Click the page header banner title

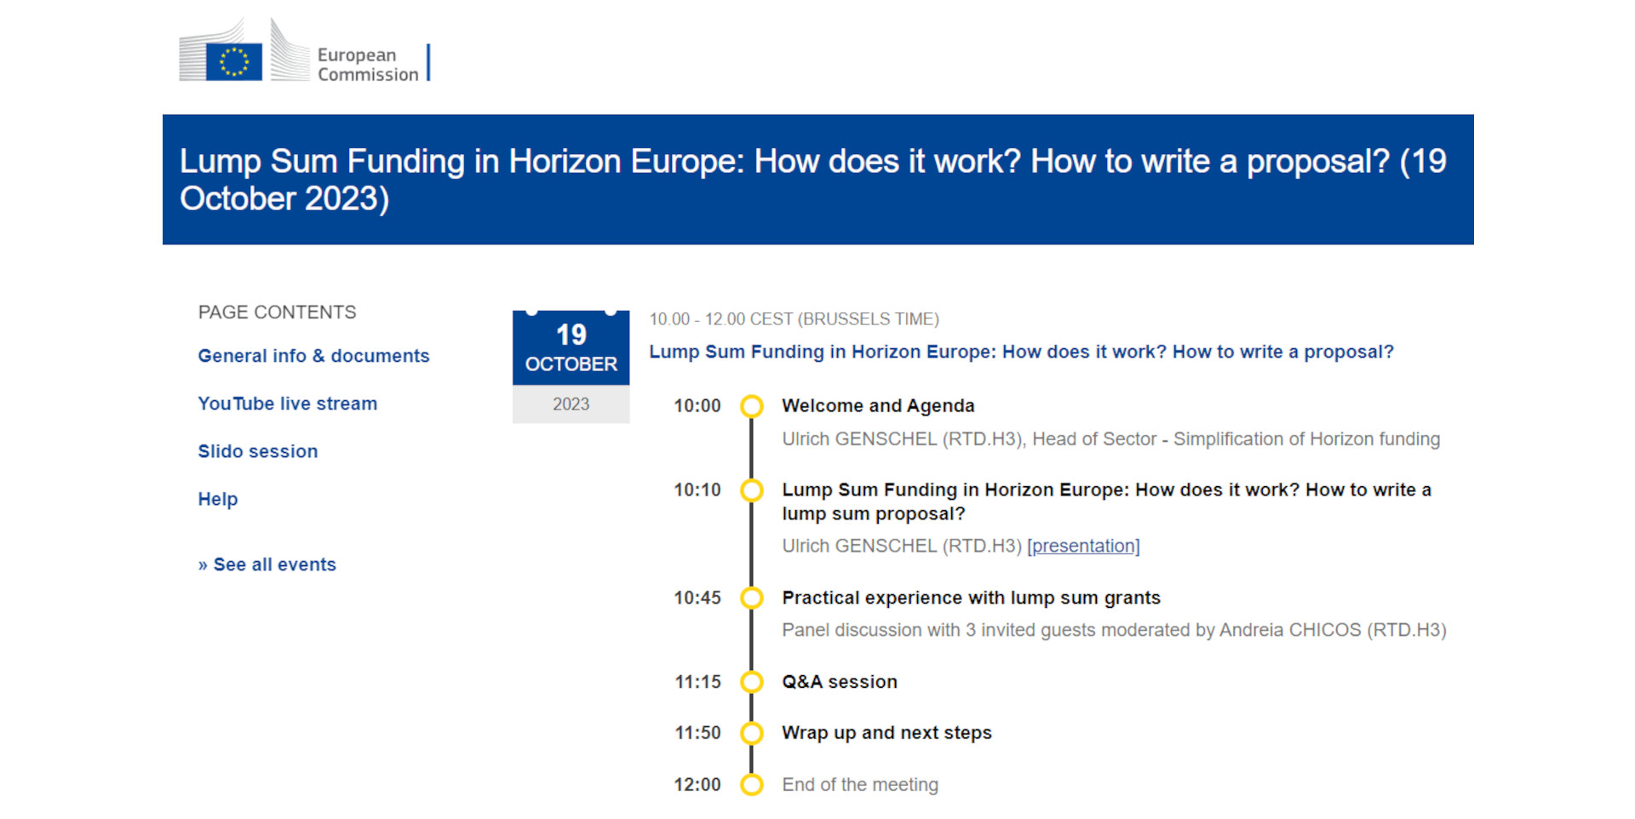812,180
